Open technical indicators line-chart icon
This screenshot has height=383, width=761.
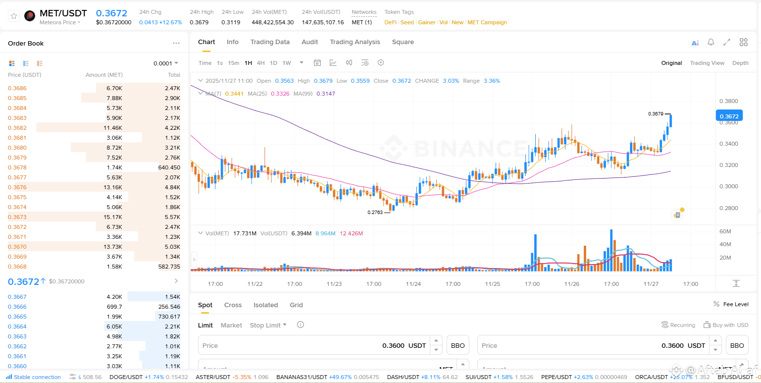(x=333, y=63)
